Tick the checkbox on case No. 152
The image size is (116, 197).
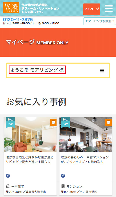53,122
